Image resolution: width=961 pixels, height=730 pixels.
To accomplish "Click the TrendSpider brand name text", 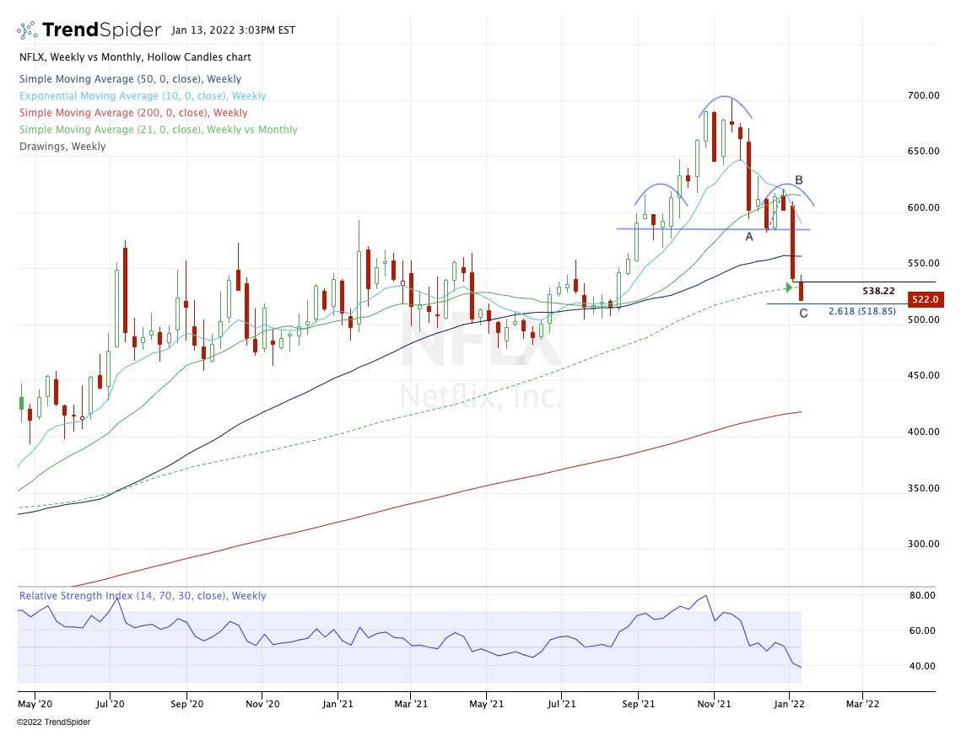I will pos(102,30).
